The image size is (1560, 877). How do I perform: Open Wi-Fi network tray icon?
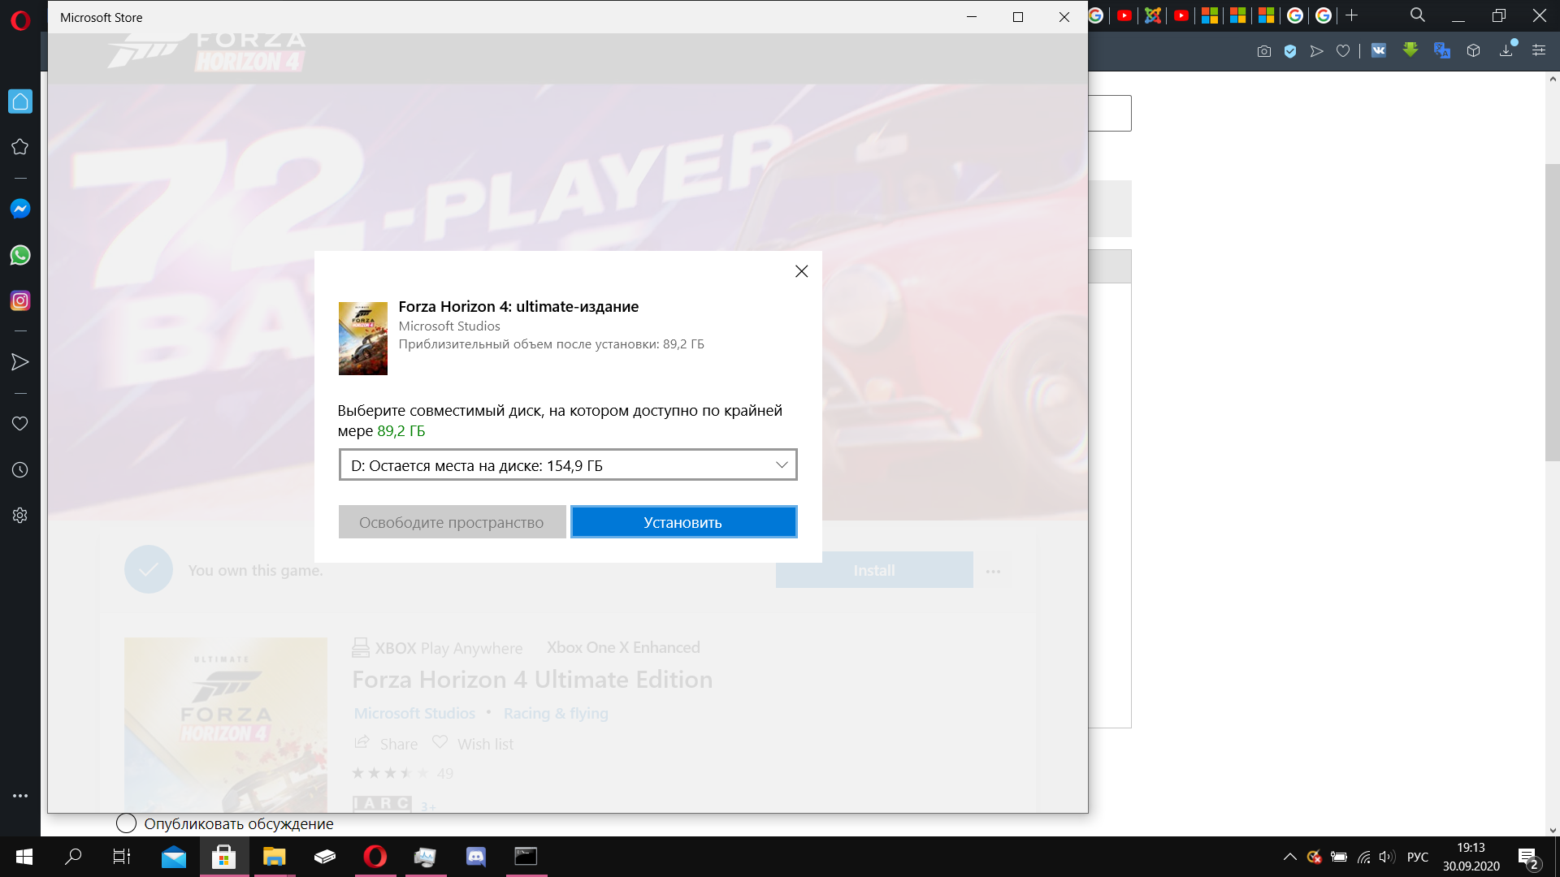(1363, 857)
